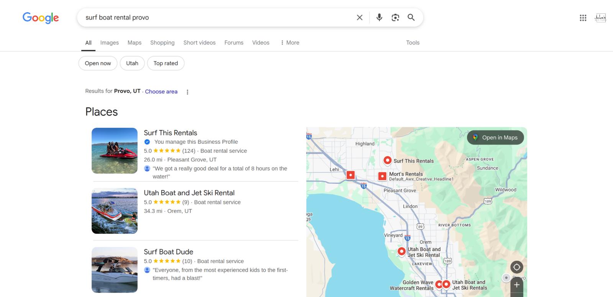Image resolution: width=613 pixels, height=297 pixels.
Task: Open the account profile avatar
Action: click(x=600, y=18)
